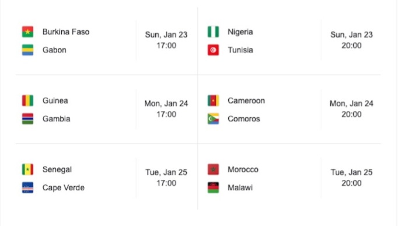398x226 pixels.
Task: Click the Cameroon flag icon
Action: [213, 100]
